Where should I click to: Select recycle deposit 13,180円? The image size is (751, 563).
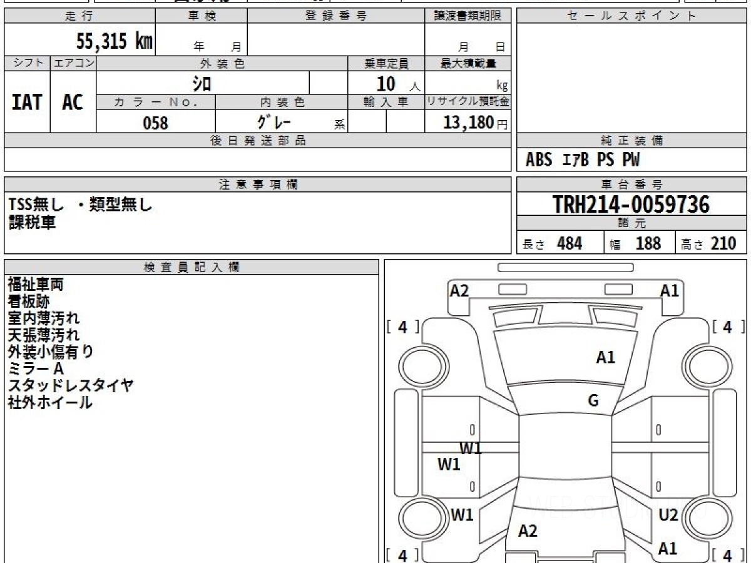point(475,123)
